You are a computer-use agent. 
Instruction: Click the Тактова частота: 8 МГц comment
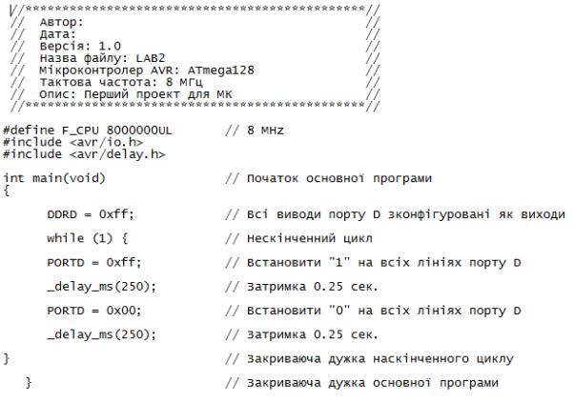click(x=121, y=82)
